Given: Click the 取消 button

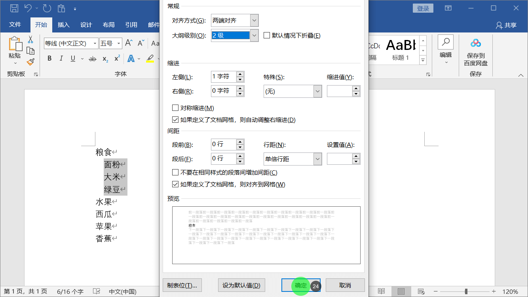Looking at the screenshot, I should [345, 285].
